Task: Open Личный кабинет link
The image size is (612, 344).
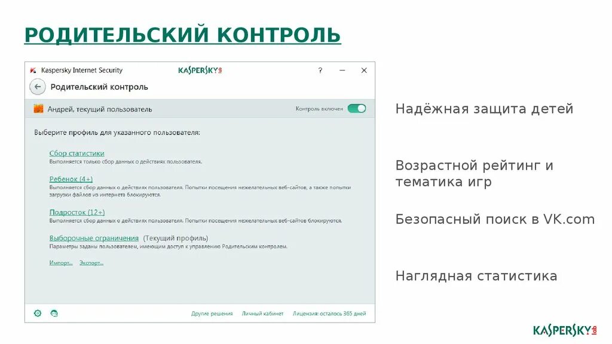Action: click(263, 314)
